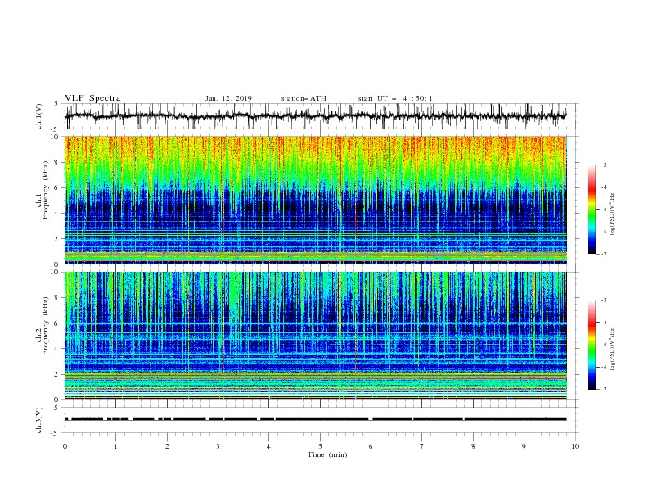648x501 pixels.
Task: Click the time axis tick label '5'
Action: pyautogui.click(x=320, y=446)
